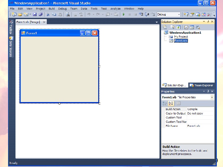Open the Debug menu
This screenshot has height=167, width=223.
(63, 9)
